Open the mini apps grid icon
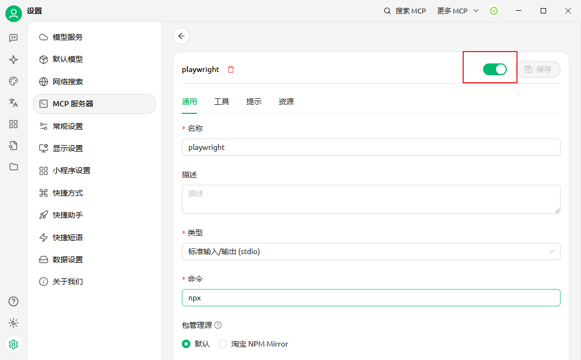Screen dimensions: 581x360 point(13,124)
